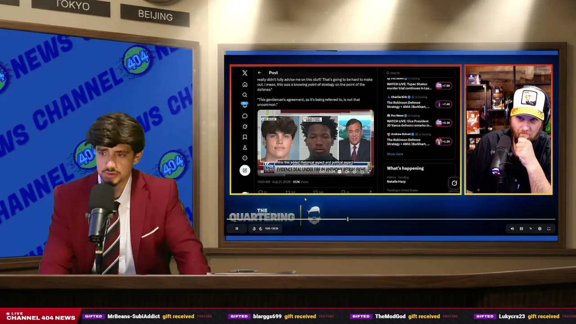Mute the main video player volume

pos(512,229)
